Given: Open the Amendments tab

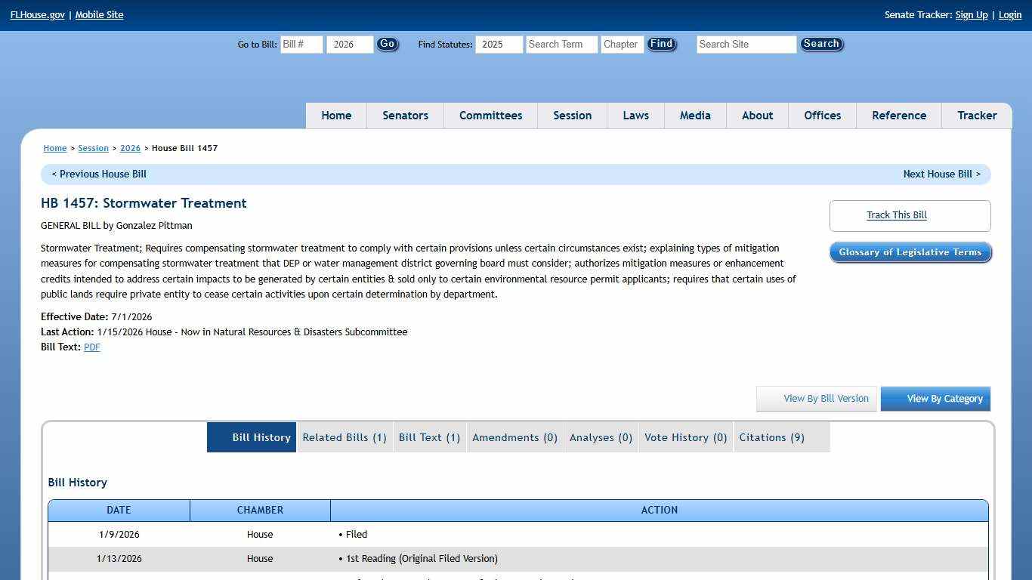Looking at the screenshot, I should click(514, 437).
